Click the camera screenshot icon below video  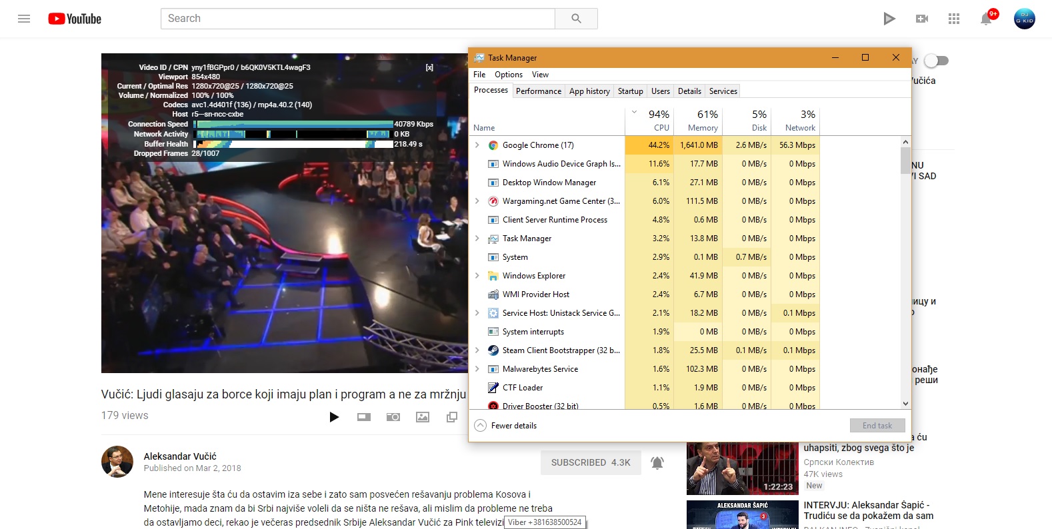pyautogui.click(x=393, y=417)
